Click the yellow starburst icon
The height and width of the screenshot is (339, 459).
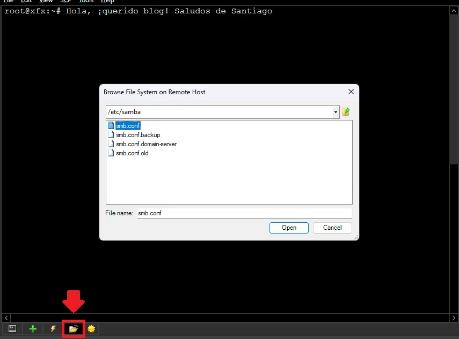[x=91, y=329]
